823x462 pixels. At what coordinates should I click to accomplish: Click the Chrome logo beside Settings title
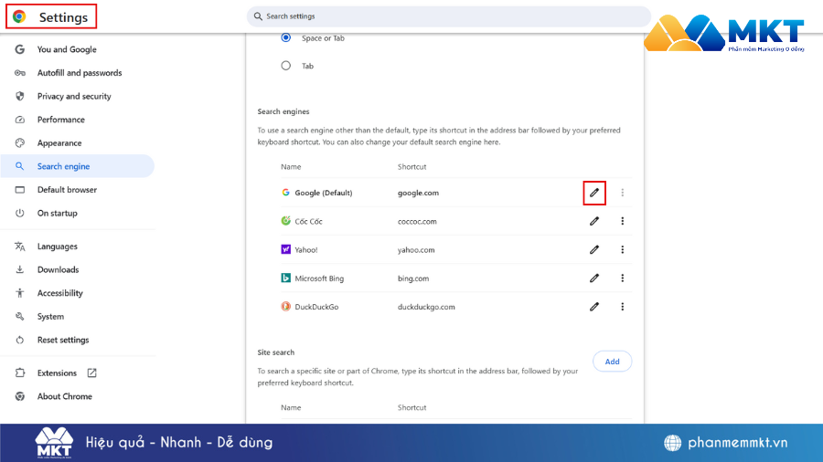[x=19, y=16]
